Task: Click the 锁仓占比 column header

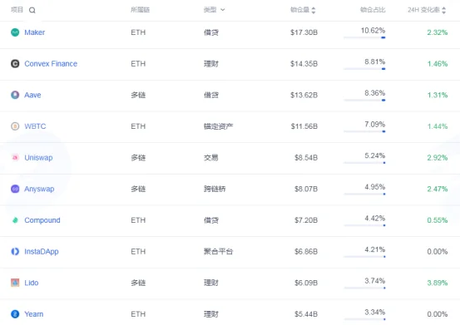Action: (x=373, y=10)
